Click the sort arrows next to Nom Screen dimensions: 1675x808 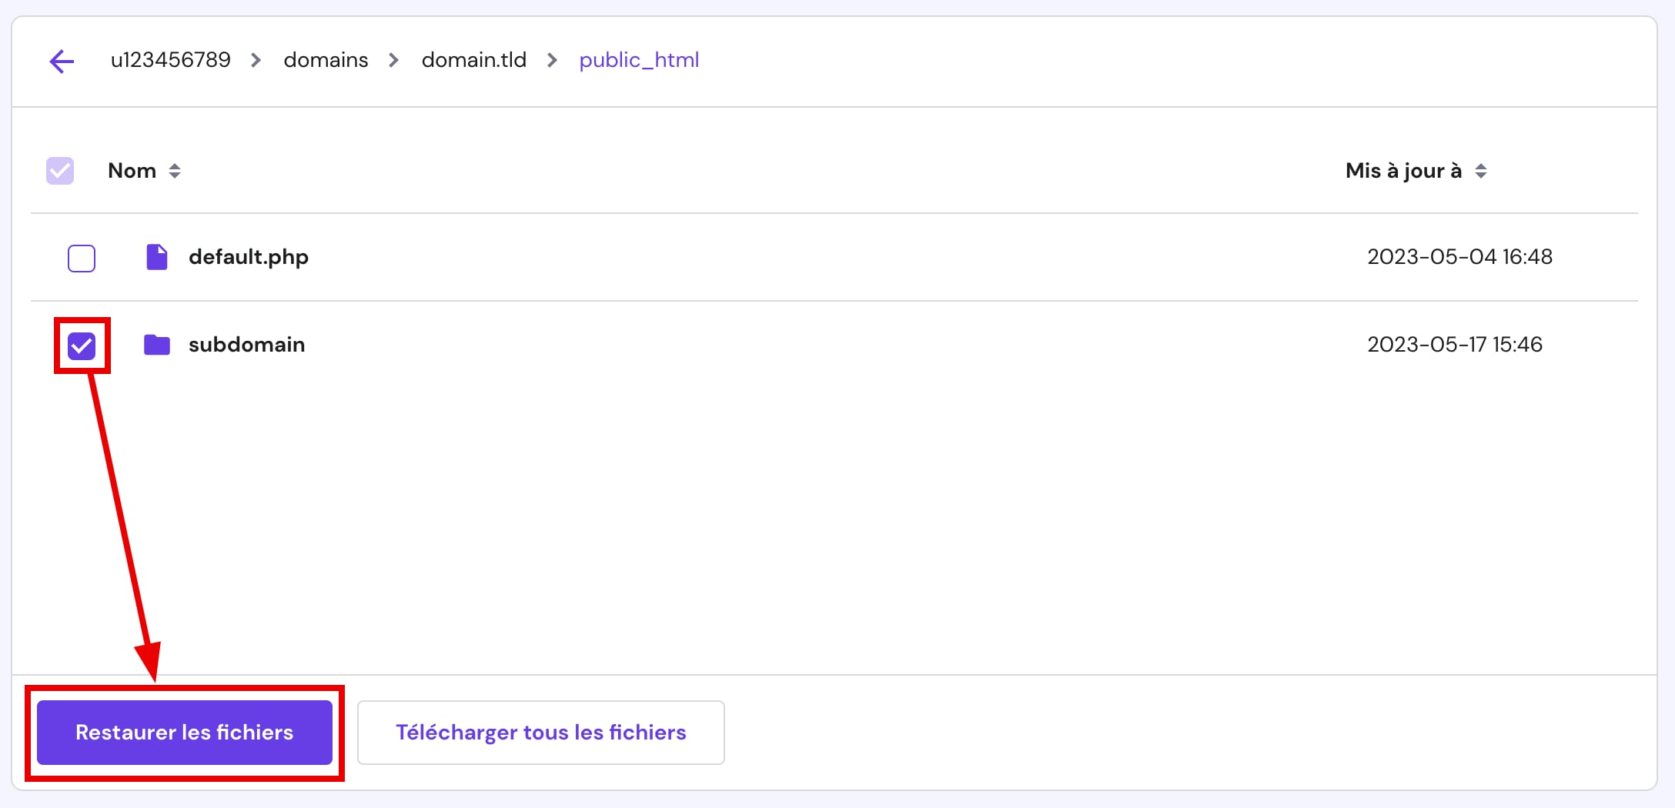click(x=175, y=171)
